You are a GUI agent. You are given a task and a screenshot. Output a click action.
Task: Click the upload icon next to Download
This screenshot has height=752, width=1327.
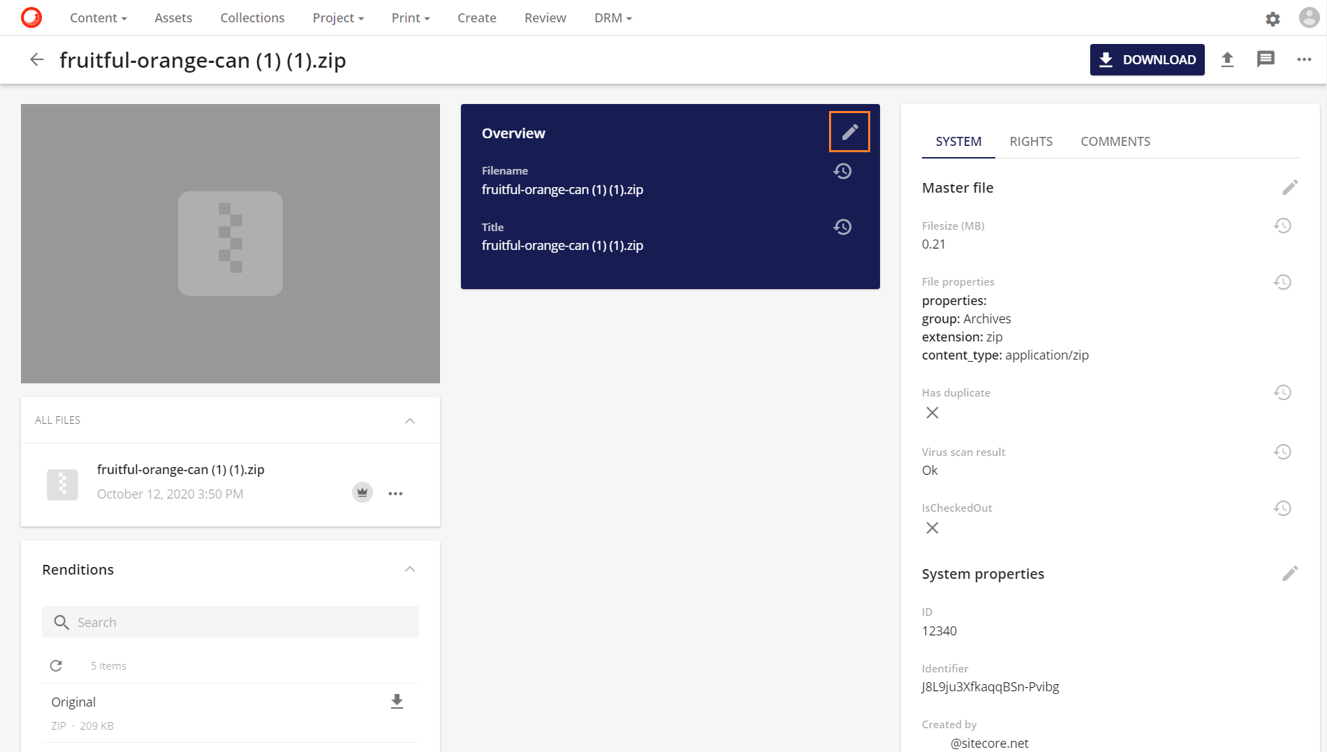[x=1227, y=60]
